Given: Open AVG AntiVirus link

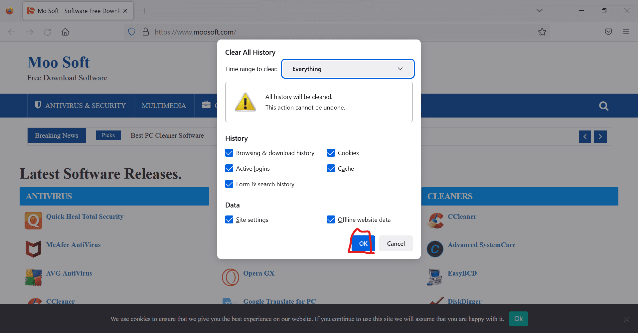Looking at the screenshot, I should 69,273.
